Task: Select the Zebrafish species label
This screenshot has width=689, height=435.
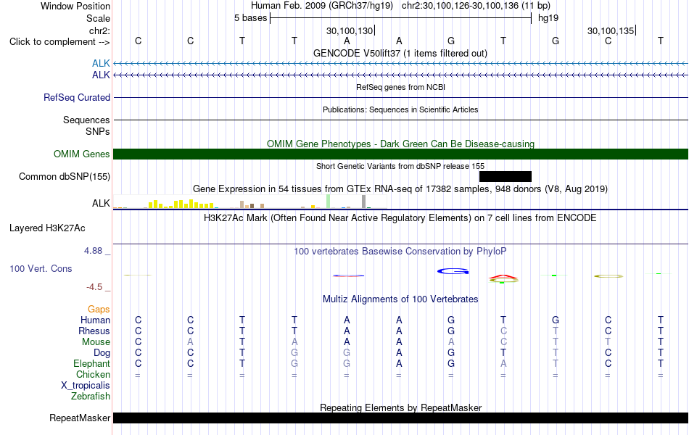Action: click(x=91, y=397)
